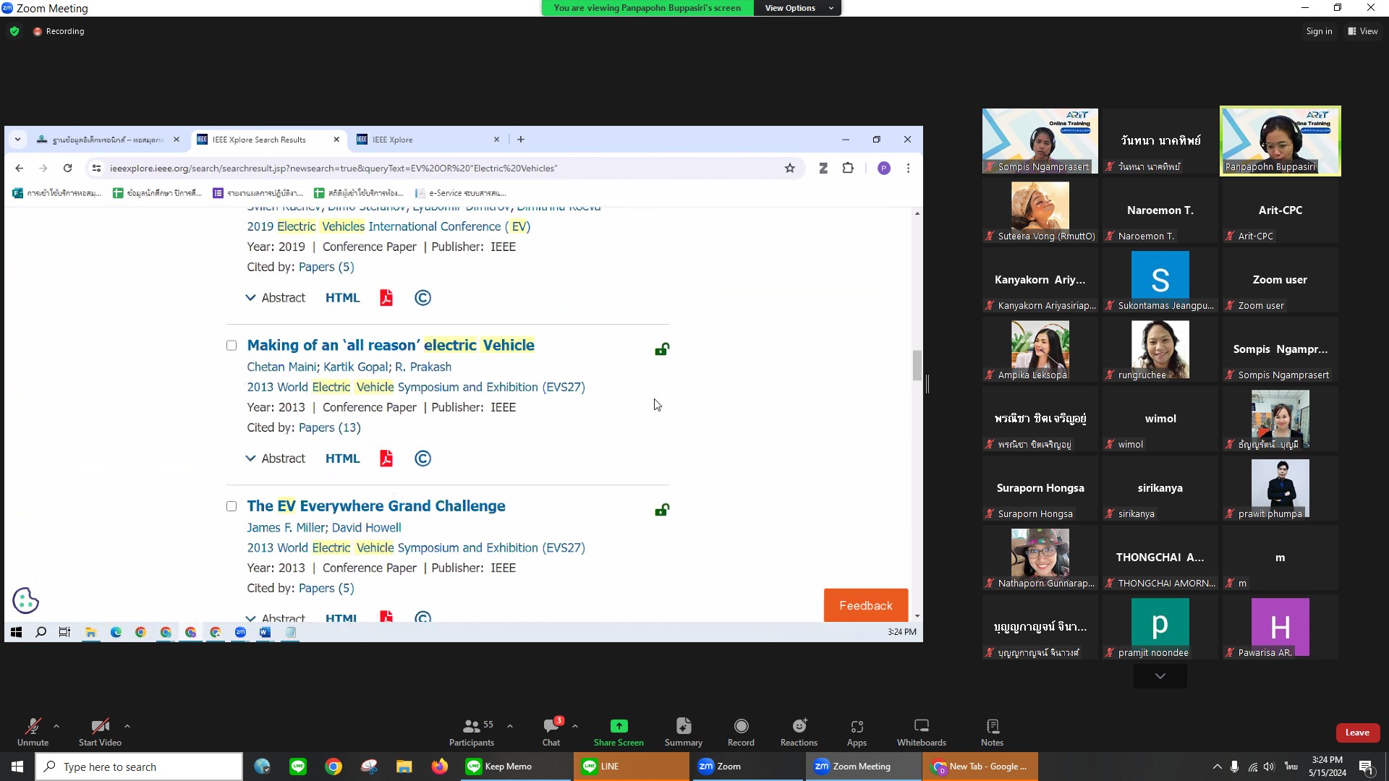Click open-access lock beside EV Everywhere Grand Challenge
This screenshot has width=1389, height=781.
(662, 511)
